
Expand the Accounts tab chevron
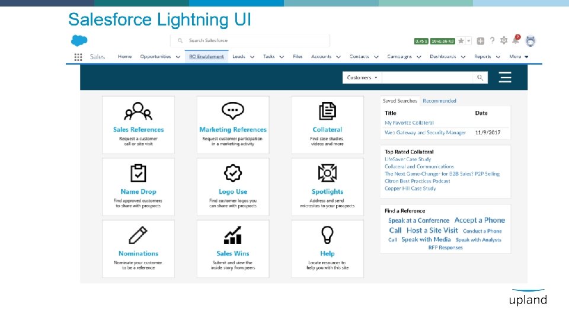click(x=338, y=57)
